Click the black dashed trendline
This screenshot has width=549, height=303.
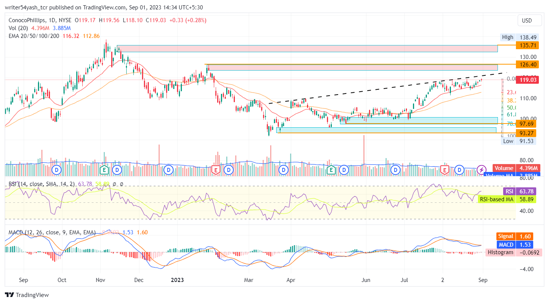387,88
